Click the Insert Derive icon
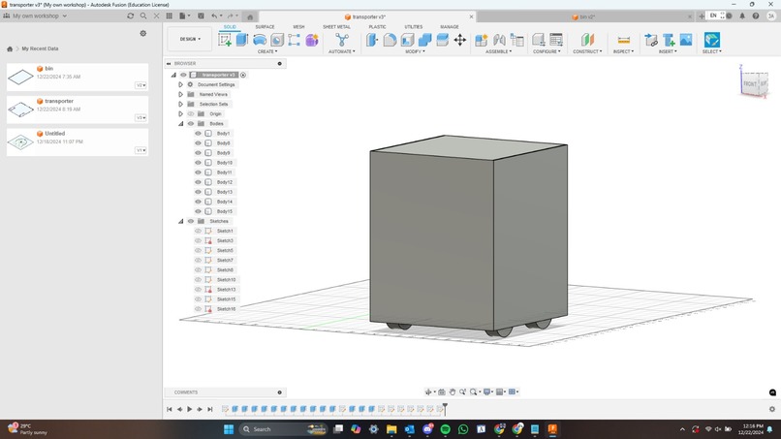 pyautogui.click(x=650, y=40)
